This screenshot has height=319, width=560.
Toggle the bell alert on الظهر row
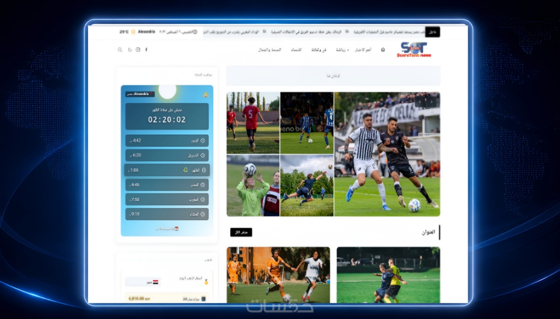[185, 170]
